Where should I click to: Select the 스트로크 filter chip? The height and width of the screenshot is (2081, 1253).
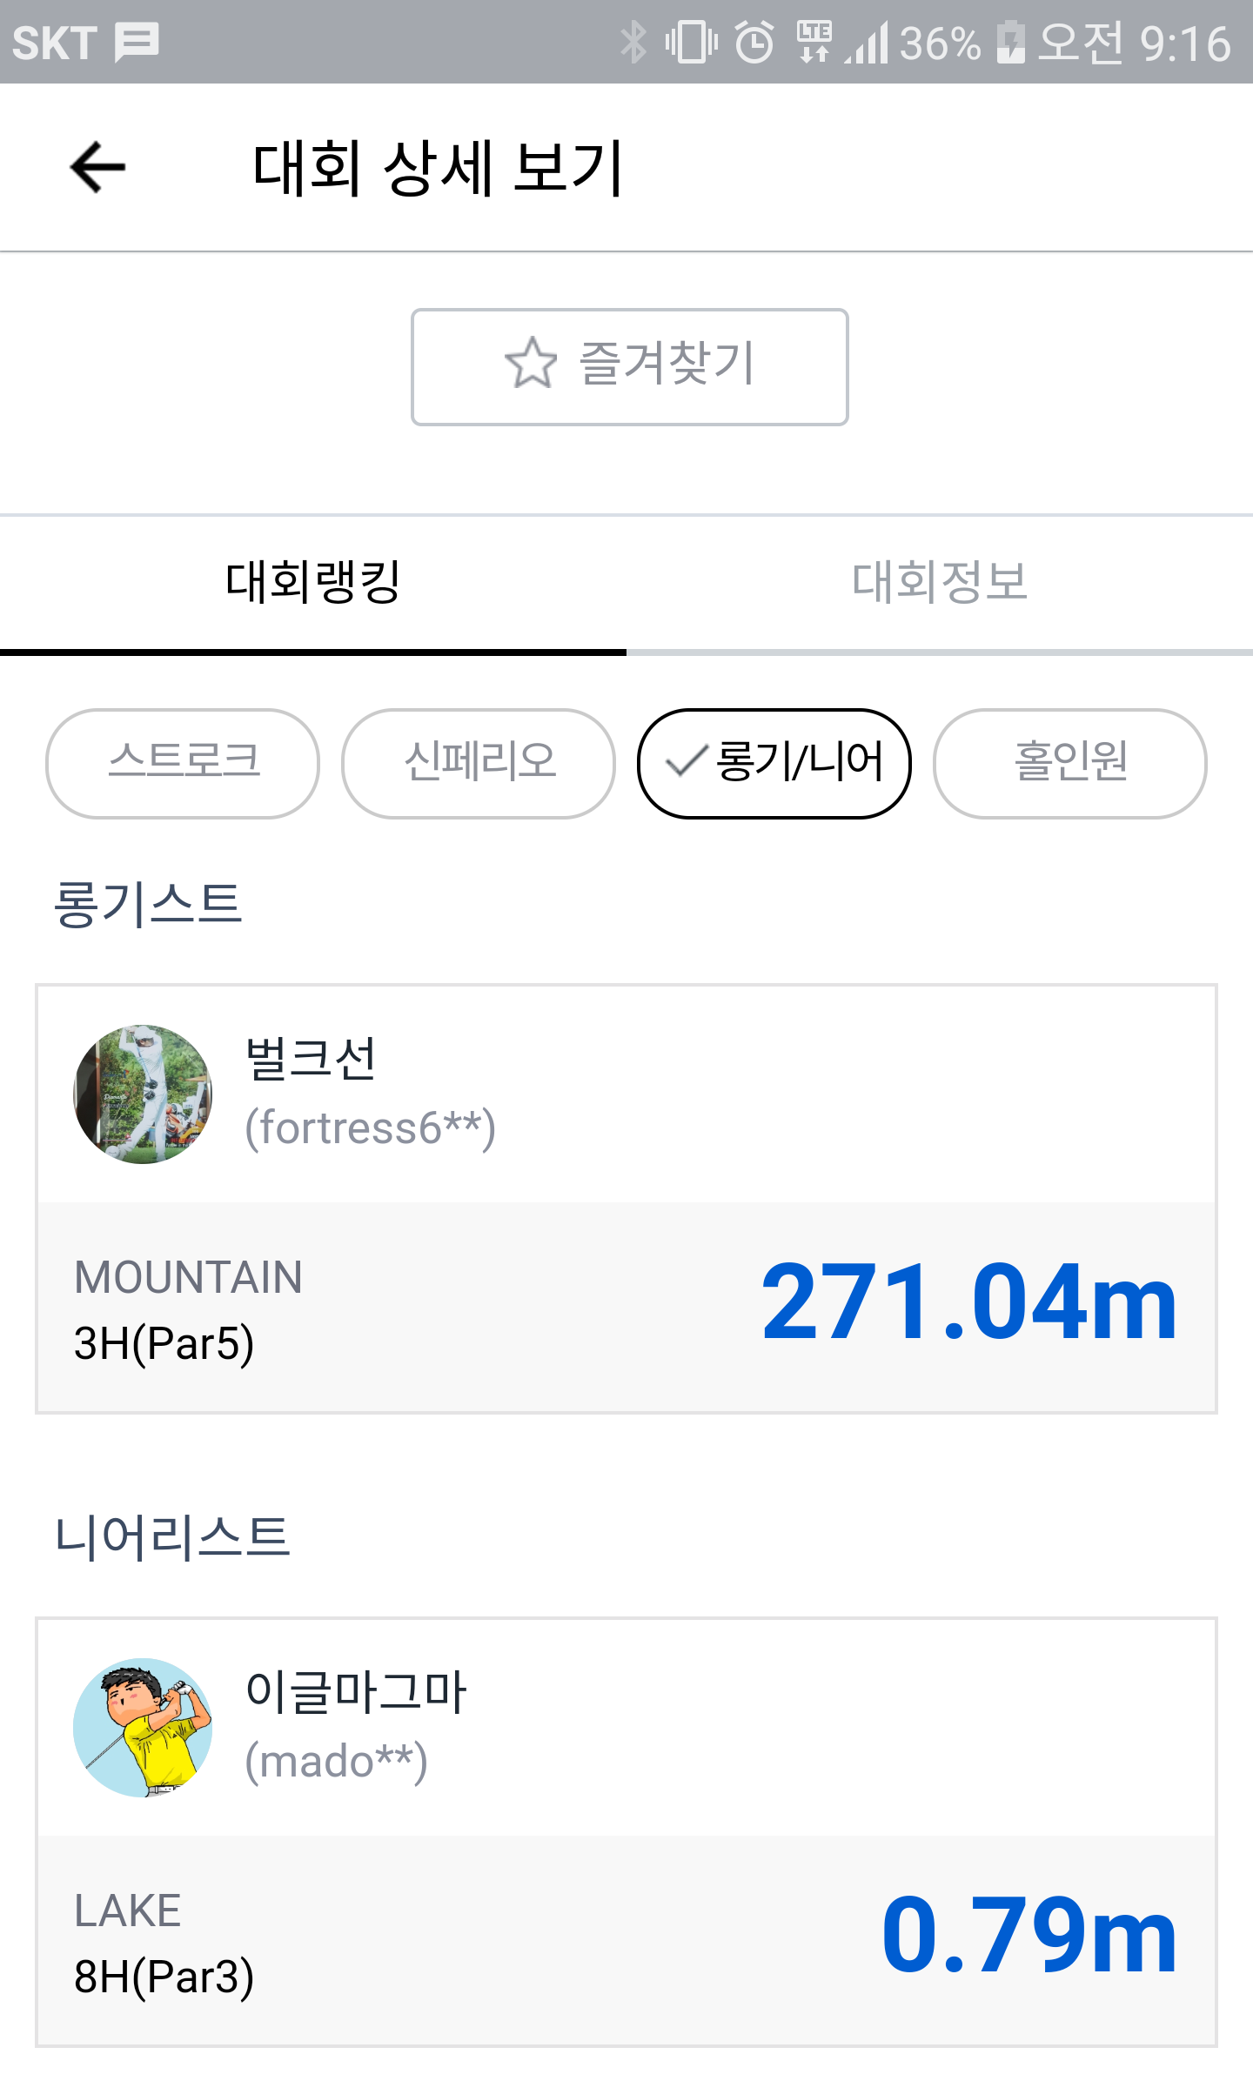click(x=183, y=763)
